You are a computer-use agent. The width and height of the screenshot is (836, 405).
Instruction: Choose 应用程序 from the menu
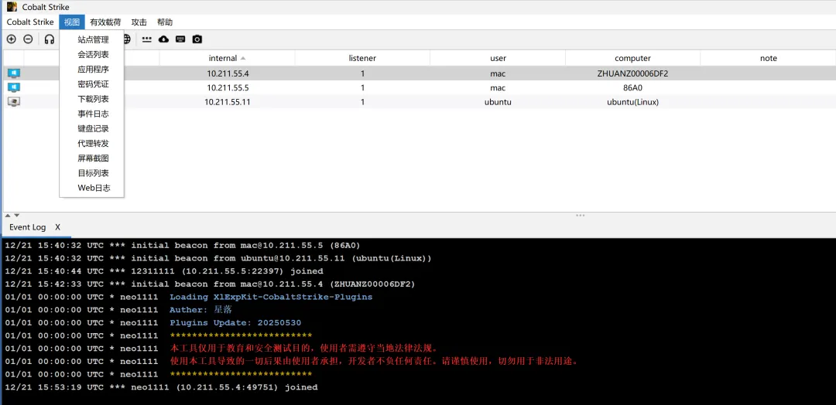[93, 70]
